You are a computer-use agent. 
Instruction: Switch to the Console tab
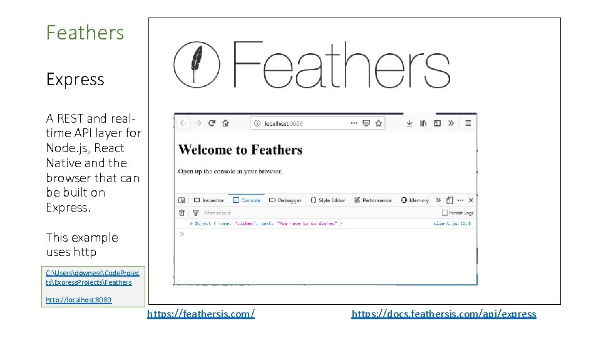pos(247,200)
